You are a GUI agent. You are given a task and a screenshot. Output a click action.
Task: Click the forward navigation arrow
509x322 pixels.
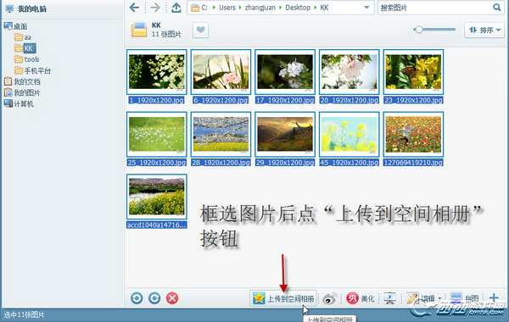click(x=155, y=8)
